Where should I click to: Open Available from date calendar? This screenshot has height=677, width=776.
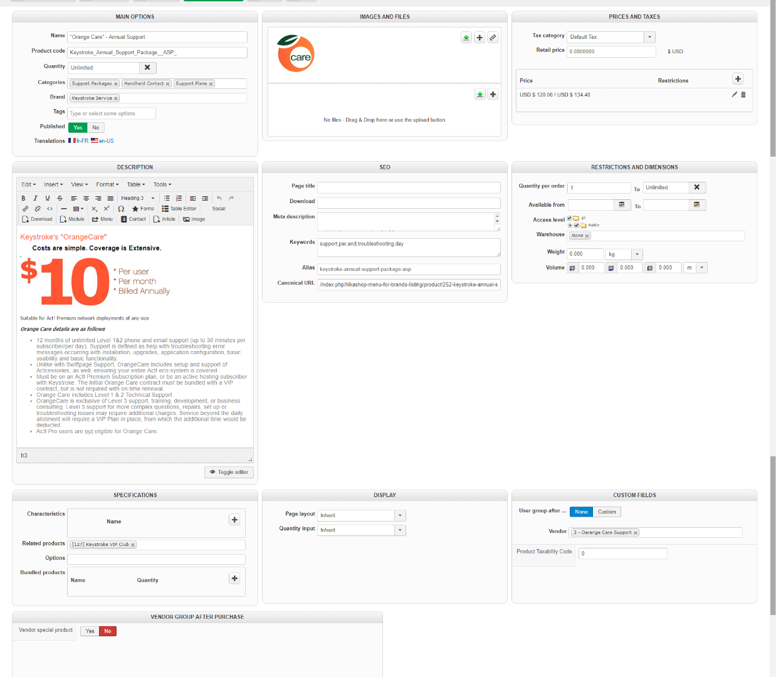click(x=622, y=205)
